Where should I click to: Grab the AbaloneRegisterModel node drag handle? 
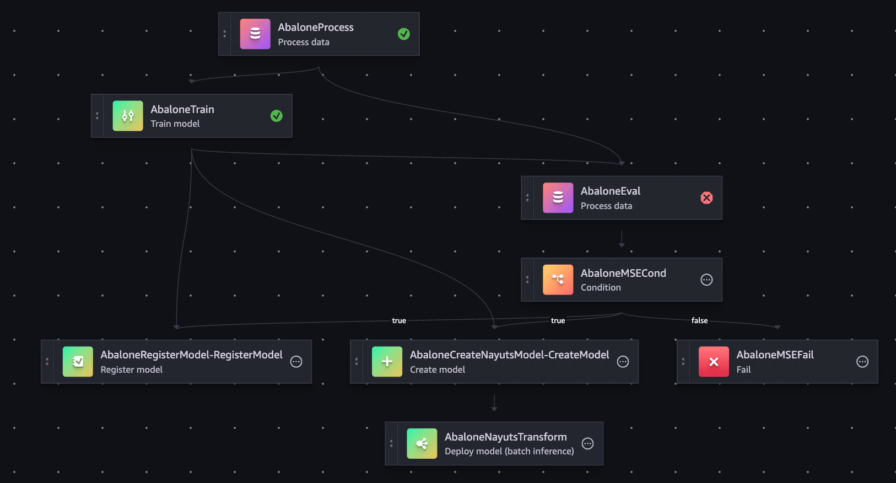click(47, 362)
